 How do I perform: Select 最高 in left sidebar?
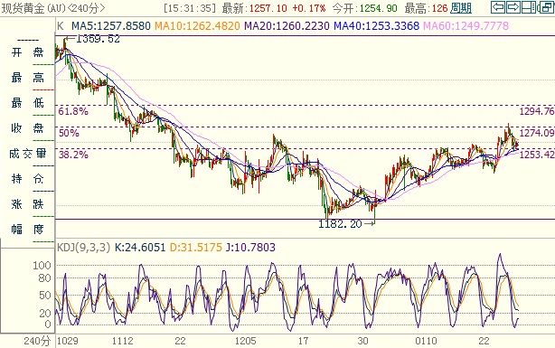click(27, 77)
